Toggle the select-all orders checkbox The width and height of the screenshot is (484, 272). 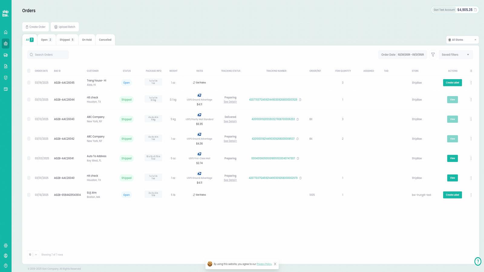29,71
